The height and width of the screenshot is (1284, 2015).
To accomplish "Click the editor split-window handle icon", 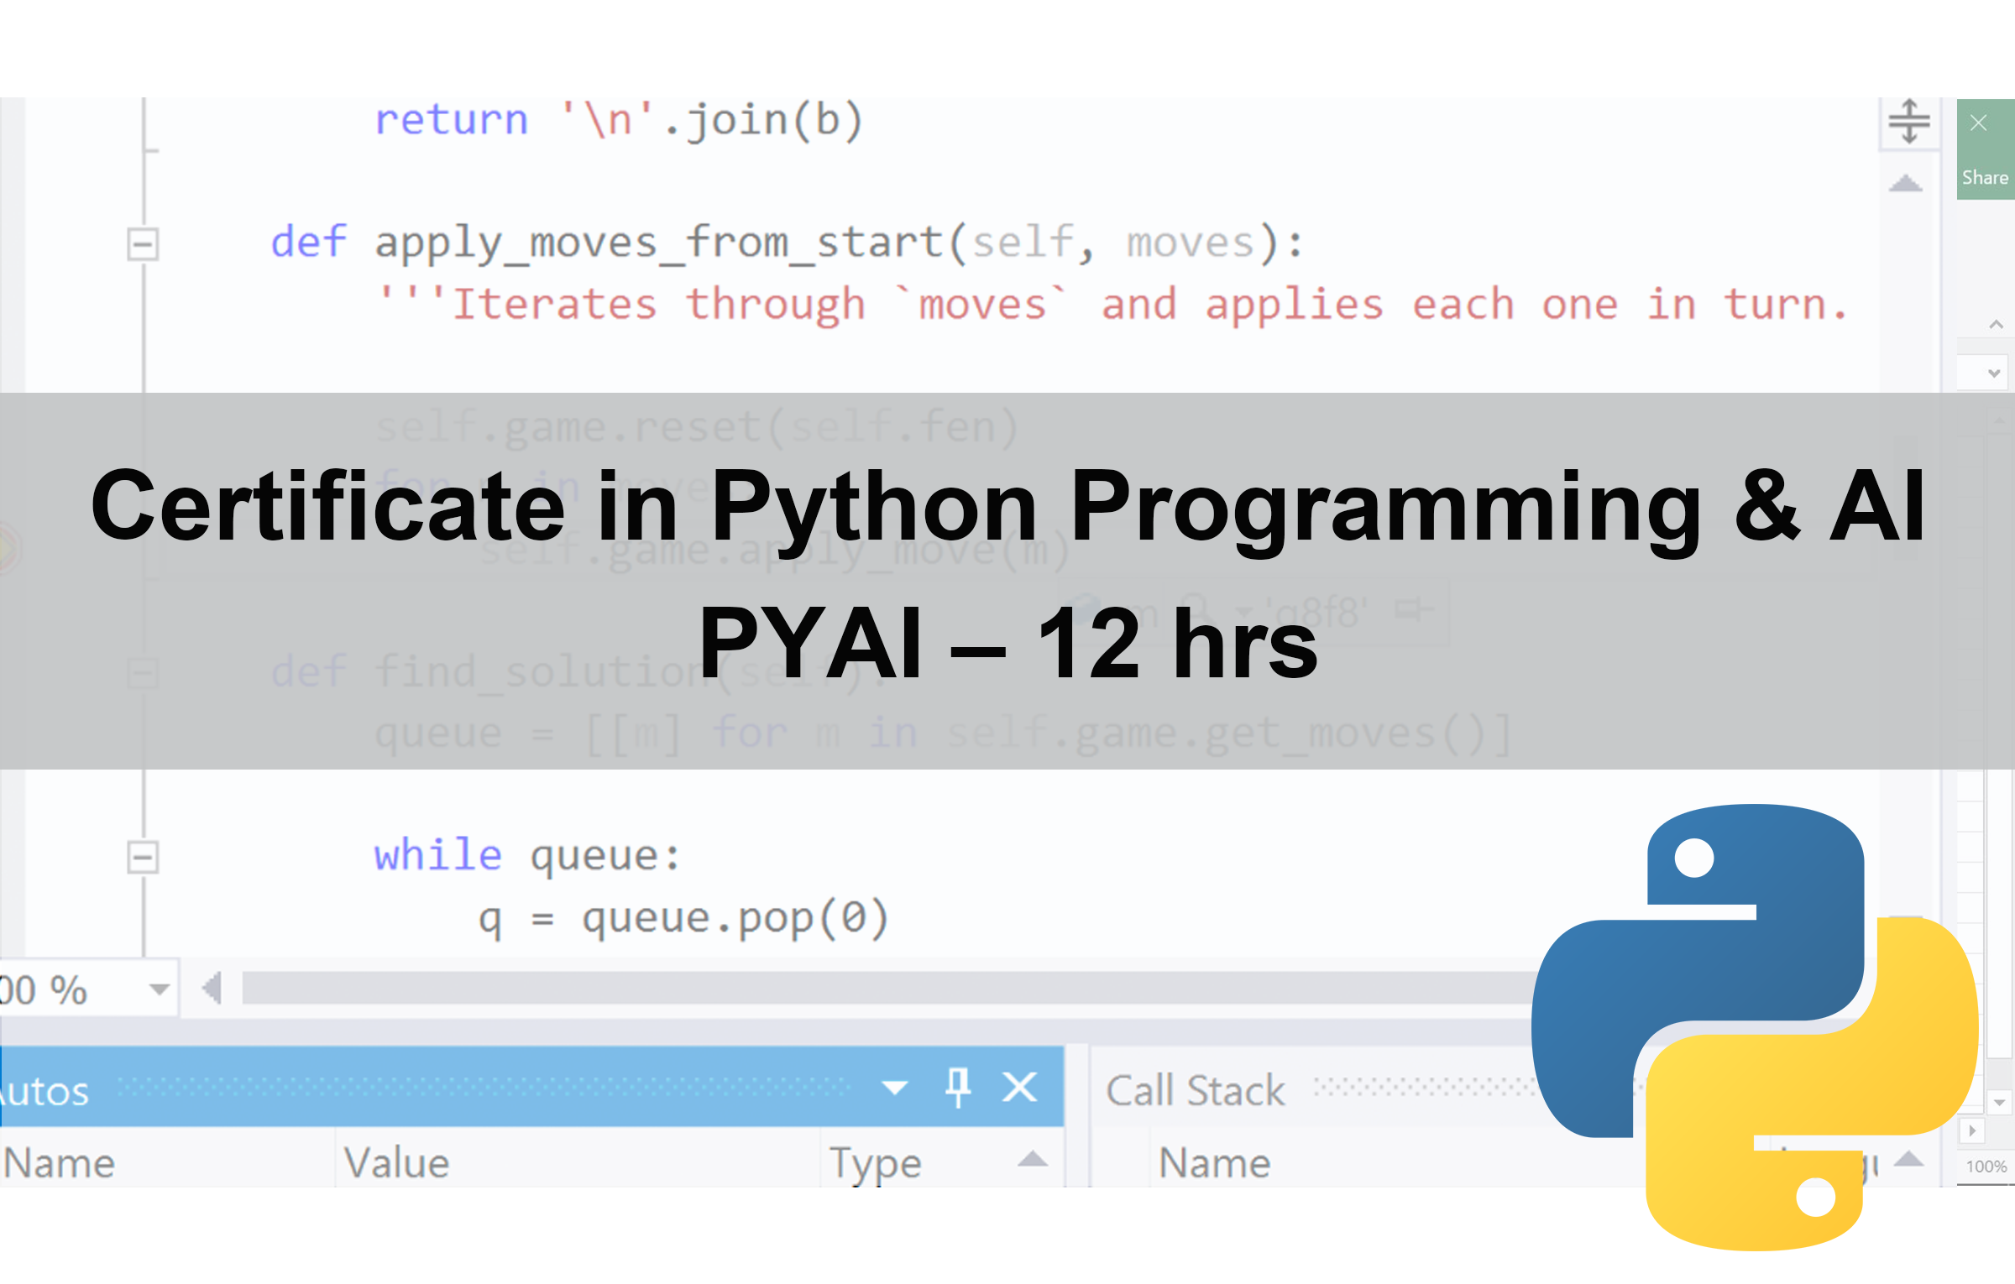I will click(x=1909, y=123).
